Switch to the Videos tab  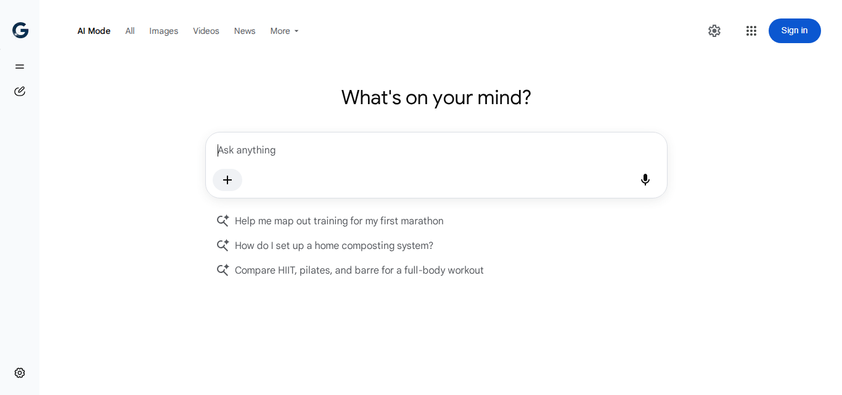(206, 31)
